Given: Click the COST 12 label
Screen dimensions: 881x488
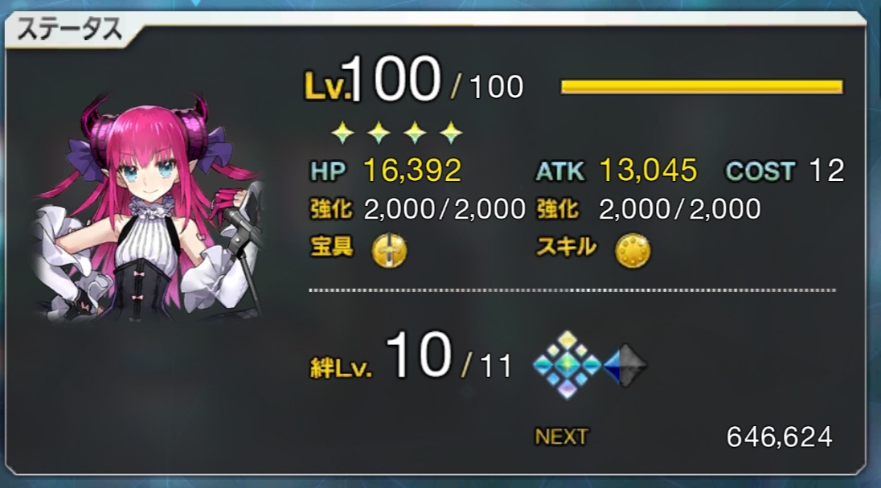Looking at the screenshot, I should 785,170.
